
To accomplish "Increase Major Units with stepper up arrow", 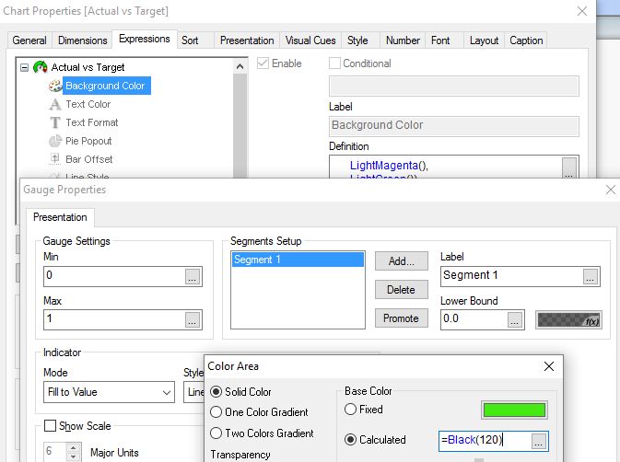I will click(74, 447).
